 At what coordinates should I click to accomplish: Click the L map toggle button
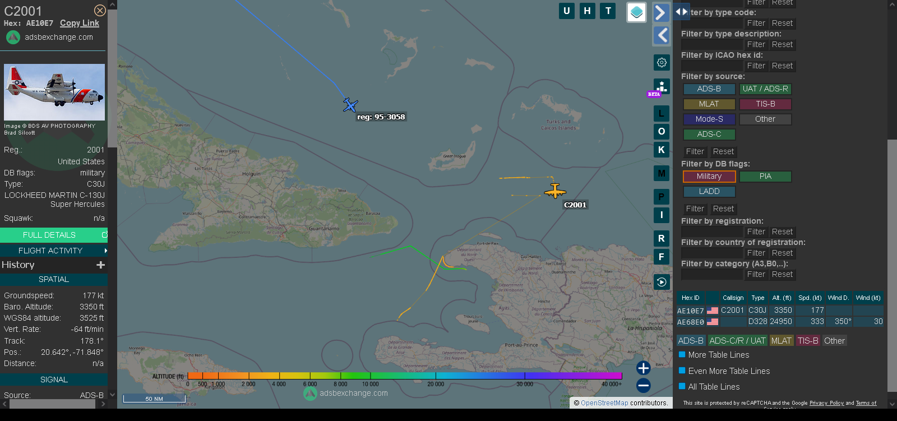662,114
